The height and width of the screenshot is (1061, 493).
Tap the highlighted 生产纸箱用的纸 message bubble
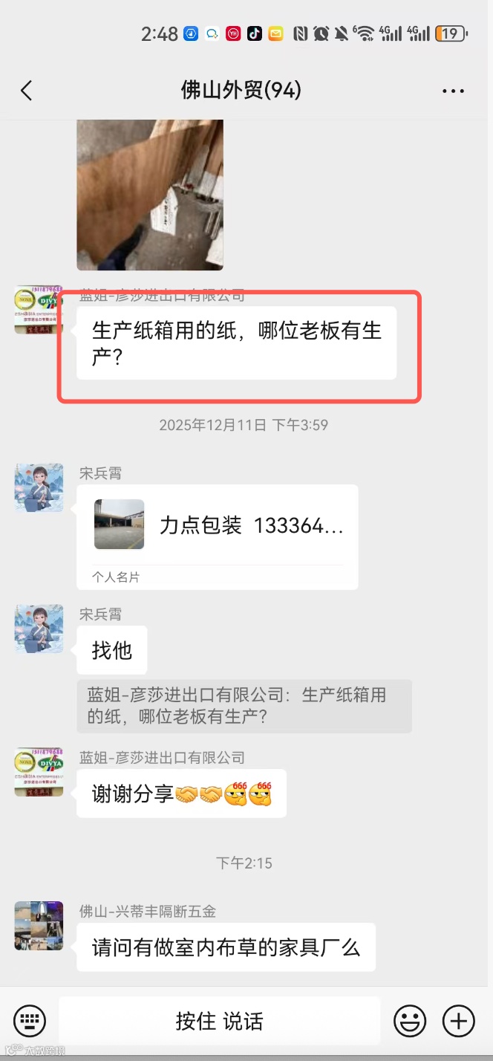237,343
